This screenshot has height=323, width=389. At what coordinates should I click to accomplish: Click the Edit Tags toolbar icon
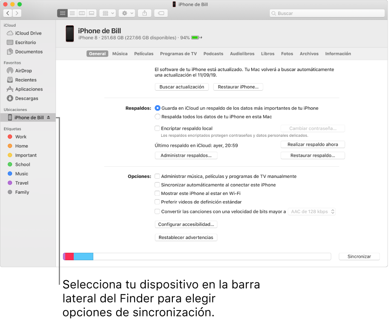coord(161,13)
